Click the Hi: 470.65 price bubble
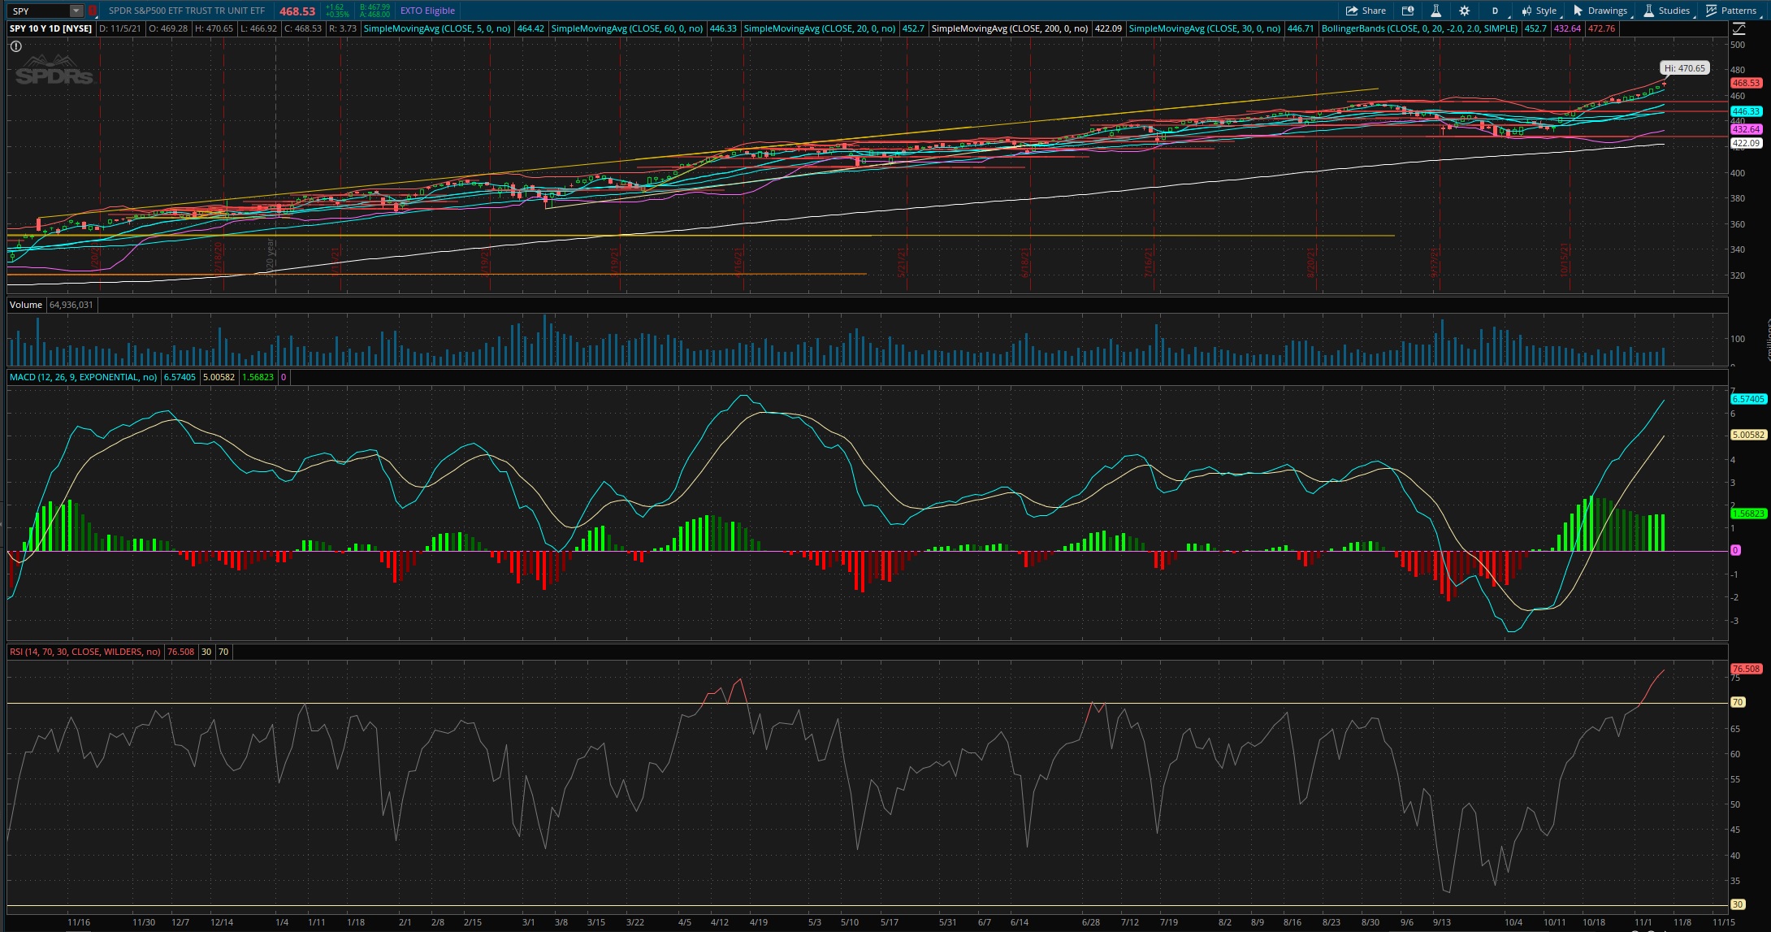 [x=1684, y=68]
